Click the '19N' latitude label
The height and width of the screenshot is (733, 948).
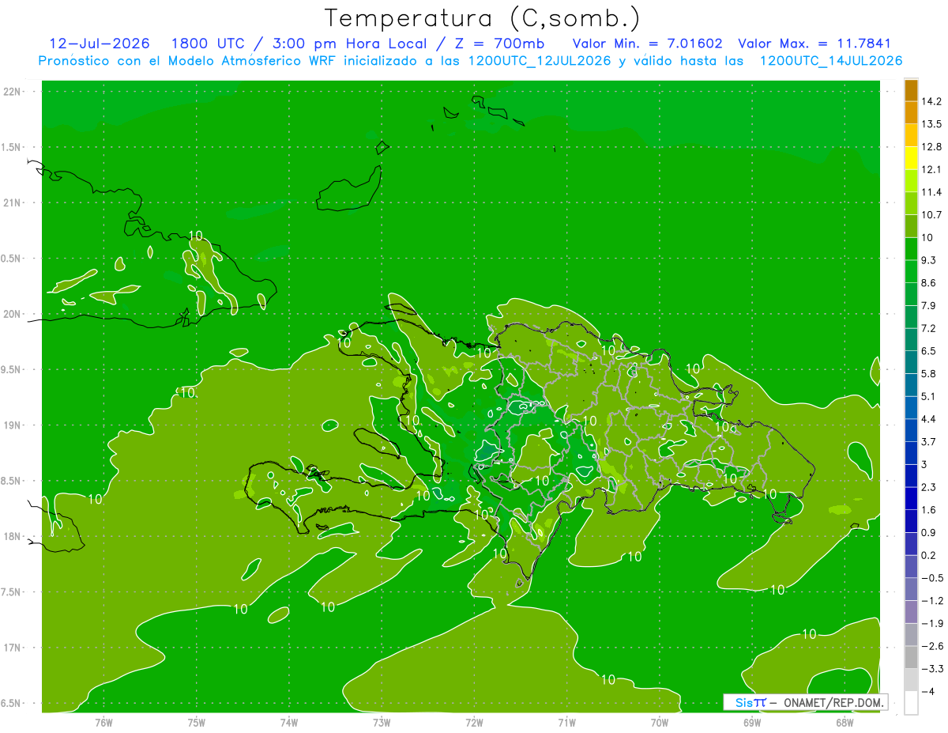[11, 425]
